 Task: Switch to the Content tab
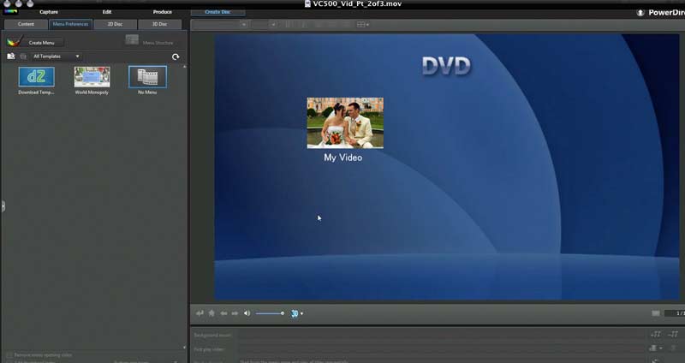[26, 24]
